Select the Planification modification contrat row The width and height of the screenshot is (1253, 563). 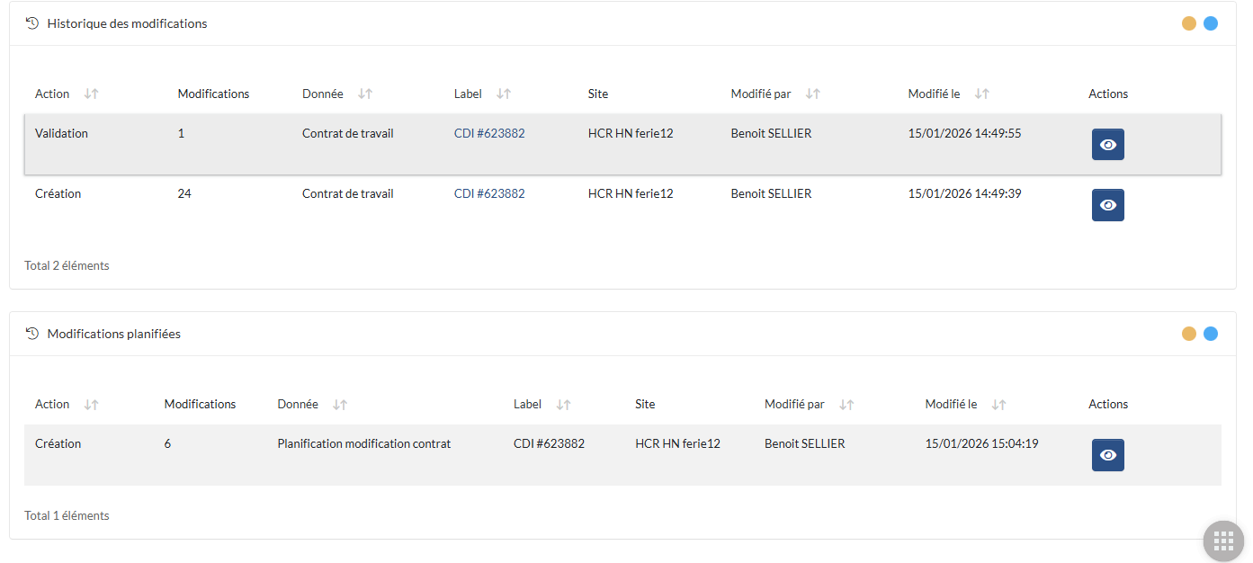(x=363, y=444)
